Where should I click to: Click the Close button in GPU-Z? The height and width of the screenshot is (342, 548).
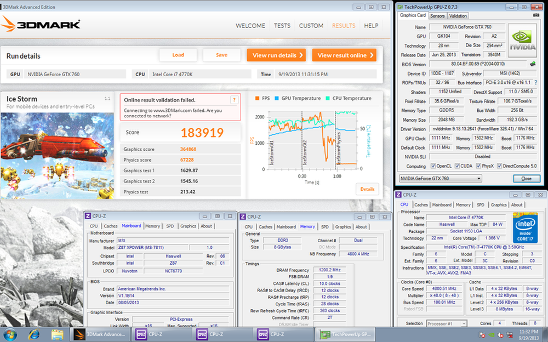[526, 179]
